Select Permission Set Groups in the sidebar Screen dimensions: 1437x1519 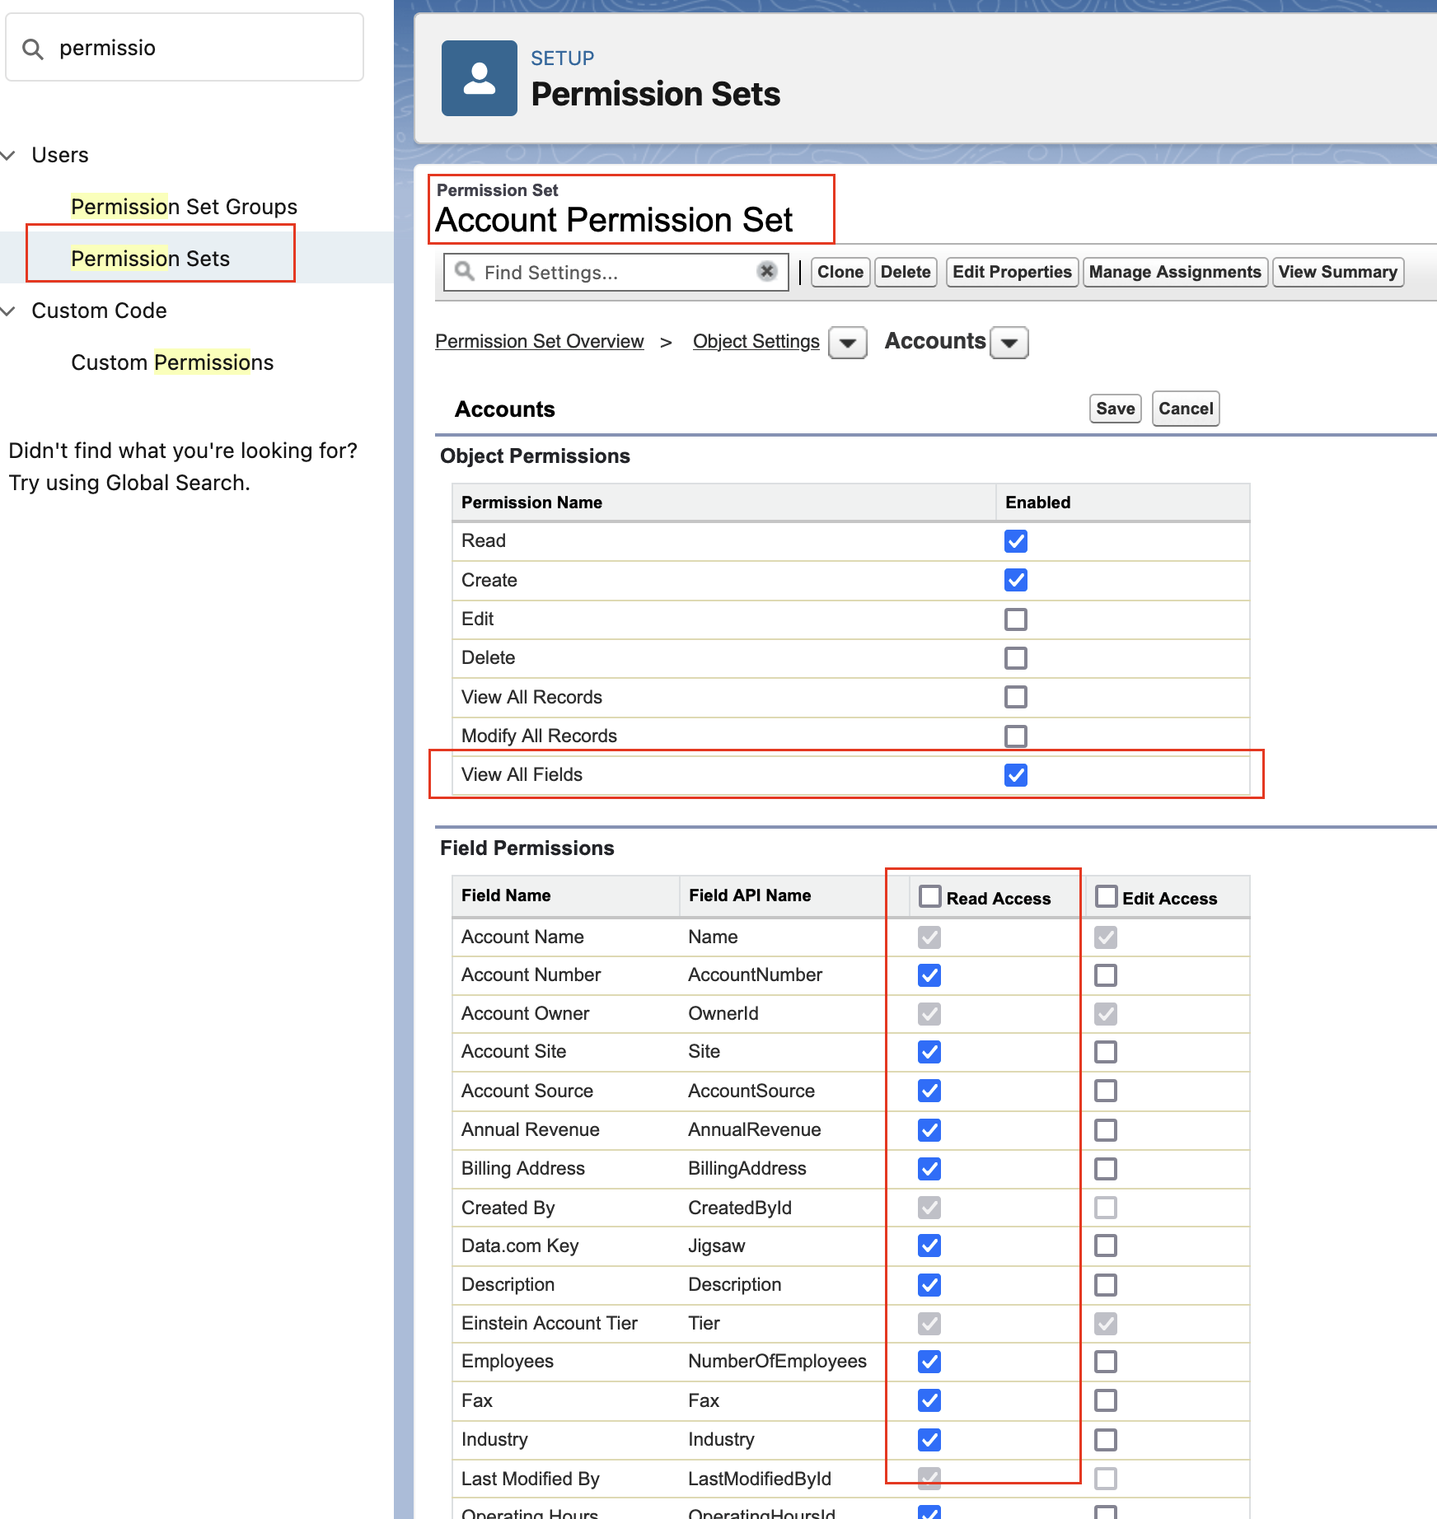[184, 206]
